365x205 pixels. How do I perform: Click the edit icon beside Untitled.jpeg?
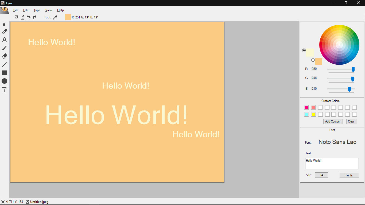tap(27, 202)
